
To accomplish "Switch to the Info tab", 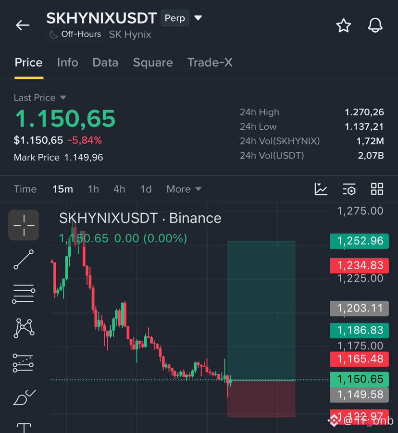I will click(x=68, y=62).
